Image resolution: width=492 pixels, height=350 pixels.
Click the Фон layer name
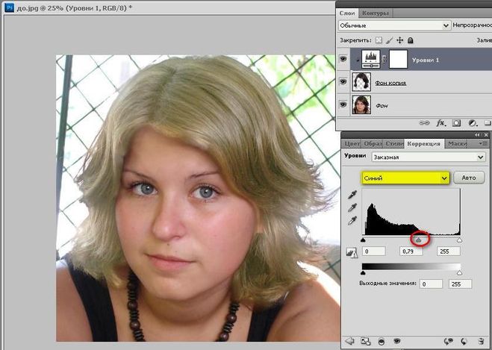click(382, 106)
